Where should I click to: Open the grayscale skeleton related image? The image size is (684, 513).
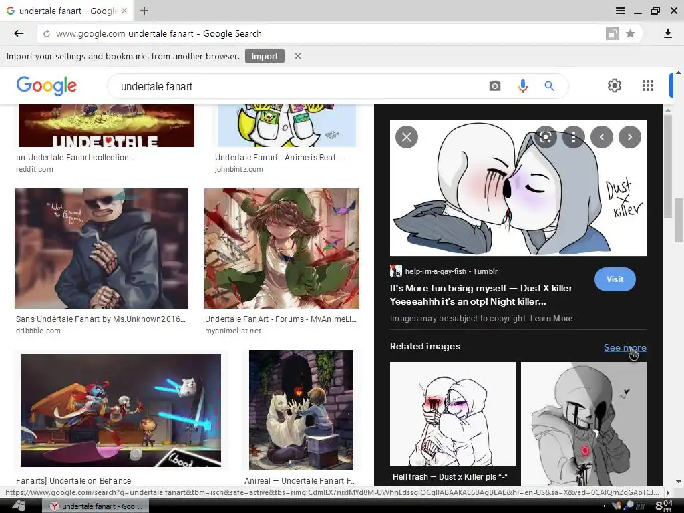584,423
